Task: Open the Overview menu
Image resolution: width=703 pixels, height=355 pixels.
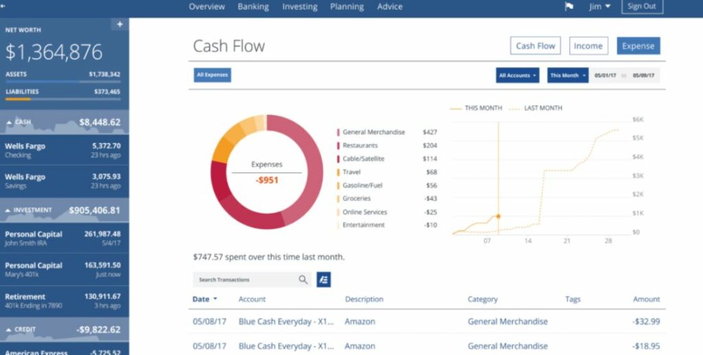Action: pos(207,7)
